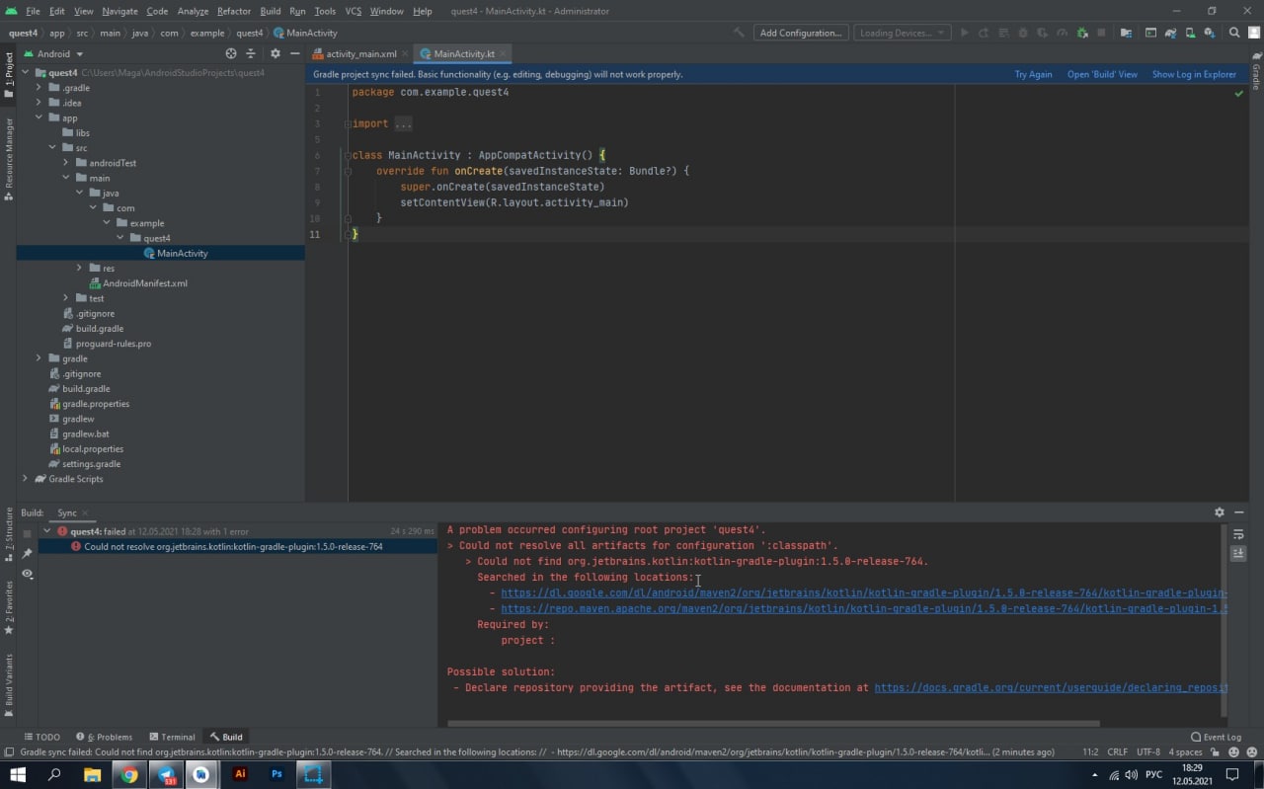Toggle the pin tab icon in Build panel
The width and height of the screenshot is (1264, 789).
(x=27, y=554)
